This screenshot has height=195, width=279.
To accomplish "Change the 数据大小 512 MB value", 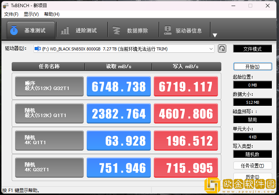I will coord(253,102).
